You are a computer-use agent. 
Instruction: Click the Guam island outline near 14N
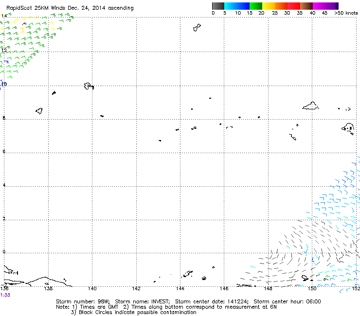(197, 28)
